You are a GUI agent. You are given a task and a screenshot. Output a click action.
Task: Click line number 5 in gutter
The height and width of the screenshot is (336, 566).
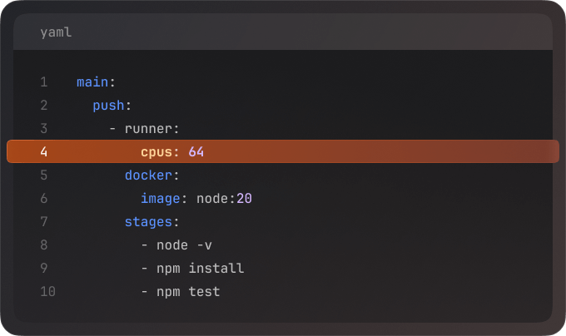43,175
